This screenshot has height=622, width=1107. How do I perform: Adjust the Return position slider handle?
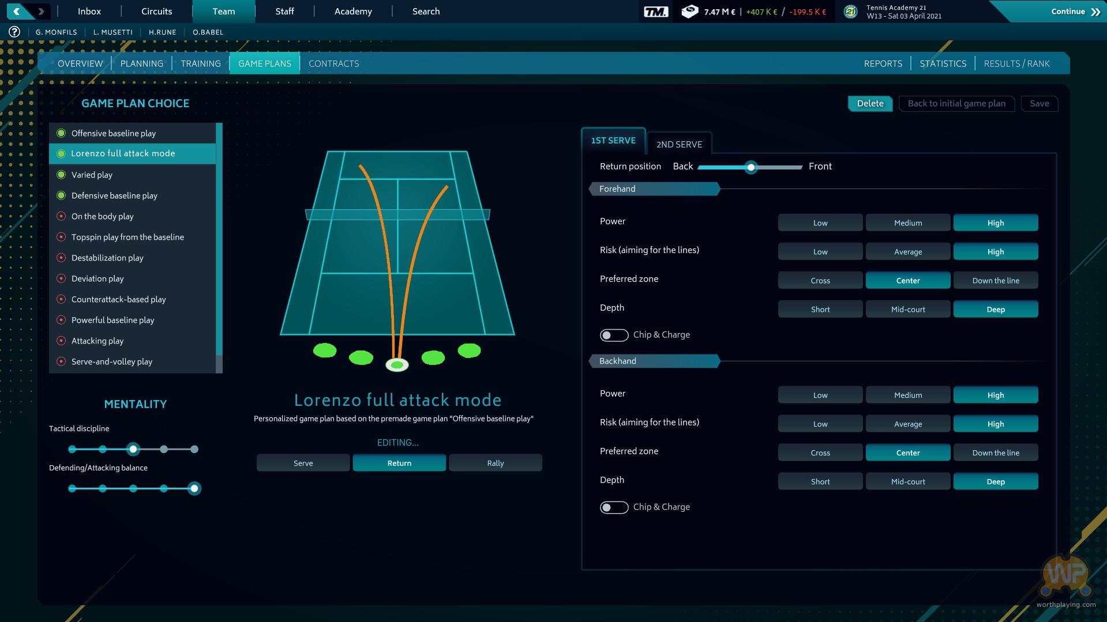click(x=750, y=167)
